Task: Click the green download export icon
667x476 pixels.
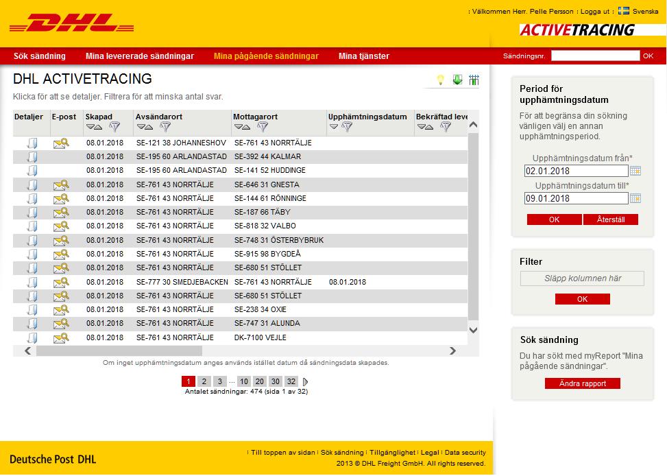Action: [457, 80]
